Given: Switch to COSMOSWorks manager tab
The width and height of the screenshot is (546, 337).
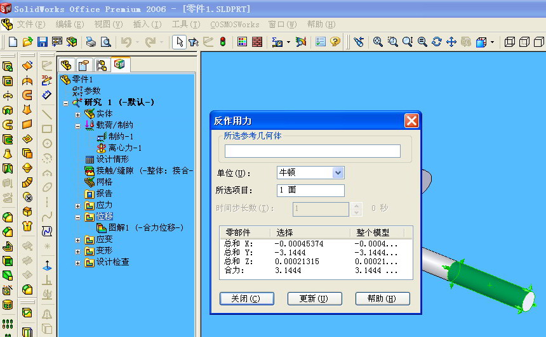Looking at the screenshot, I should [119, 64].
